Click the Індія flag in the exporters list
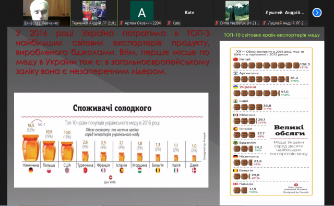 [235, 101]
